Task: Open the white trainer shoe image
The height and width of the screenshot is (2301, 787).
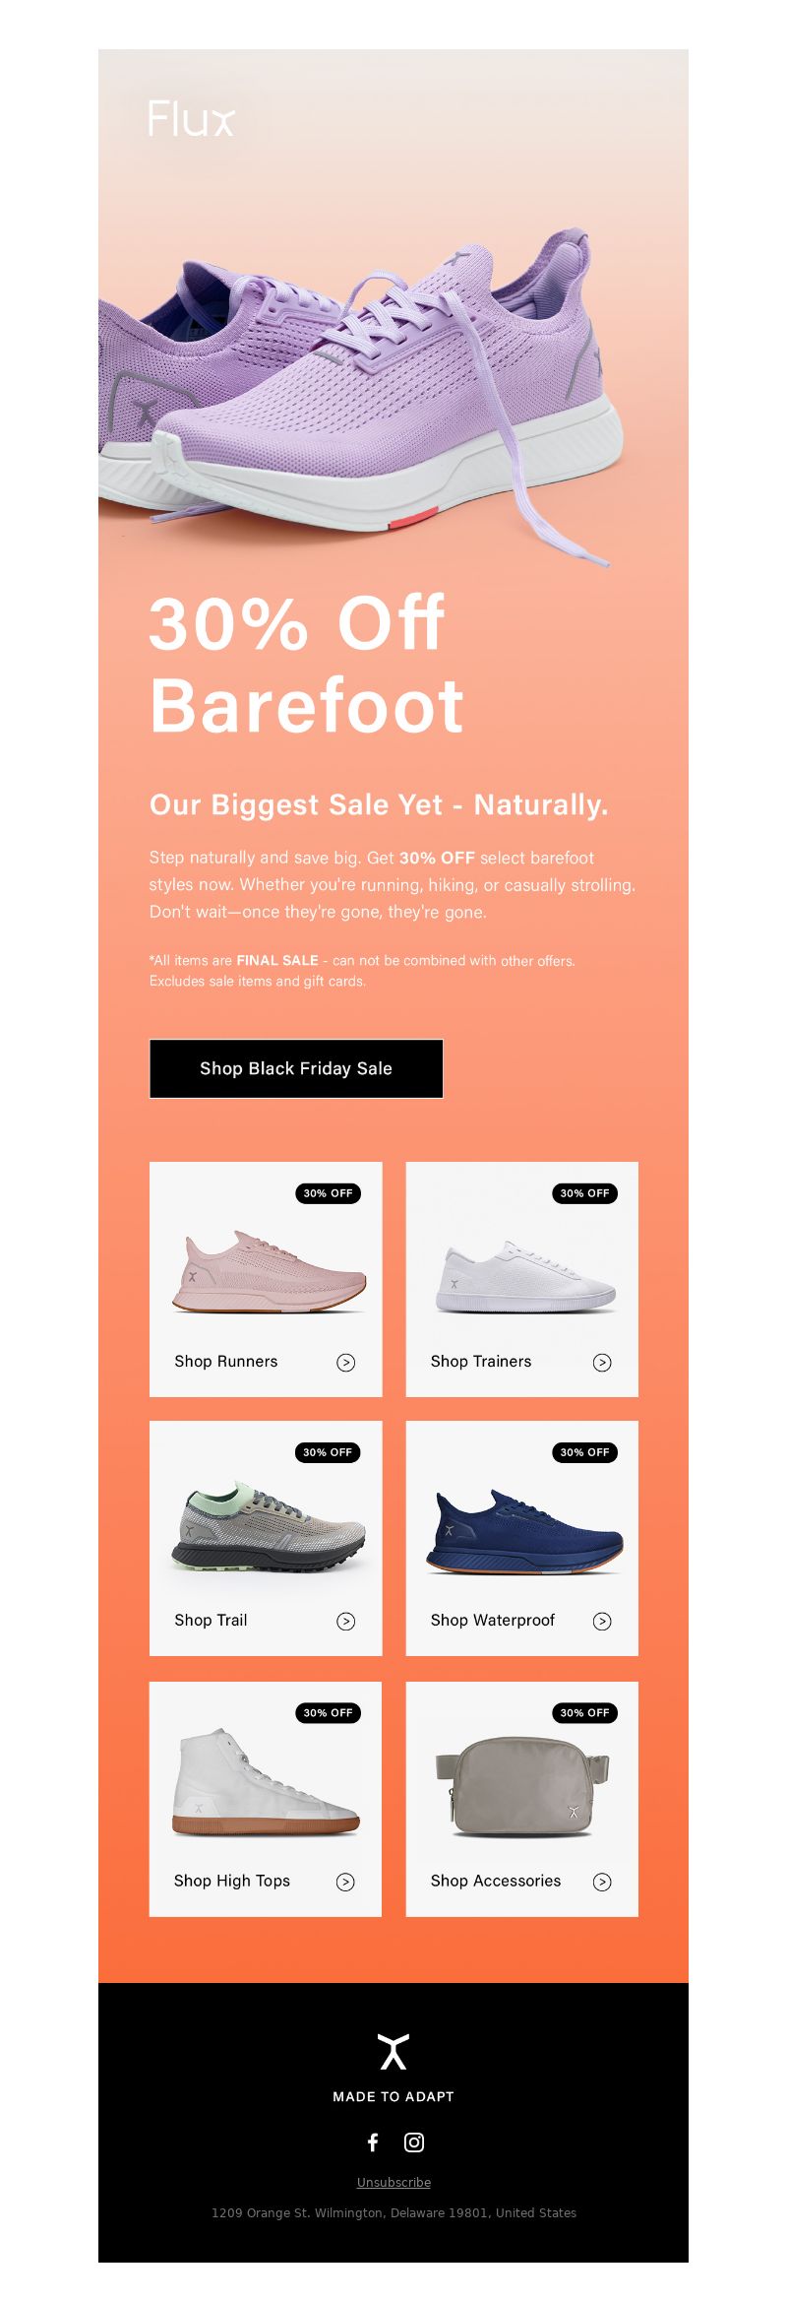Action: point(526,1275)
